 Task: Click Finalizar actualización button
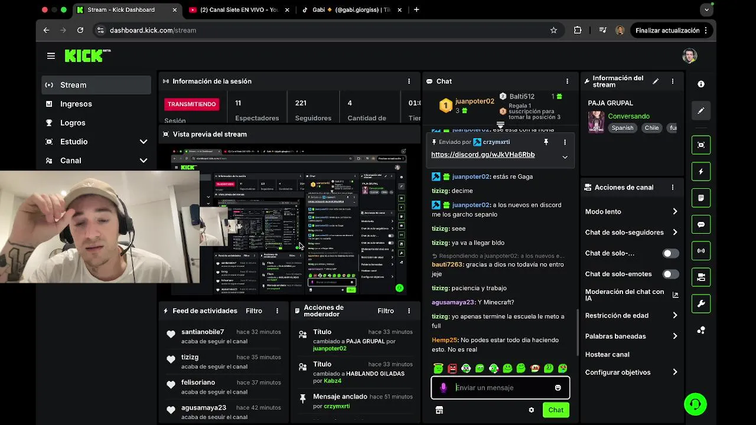[671, 30]
